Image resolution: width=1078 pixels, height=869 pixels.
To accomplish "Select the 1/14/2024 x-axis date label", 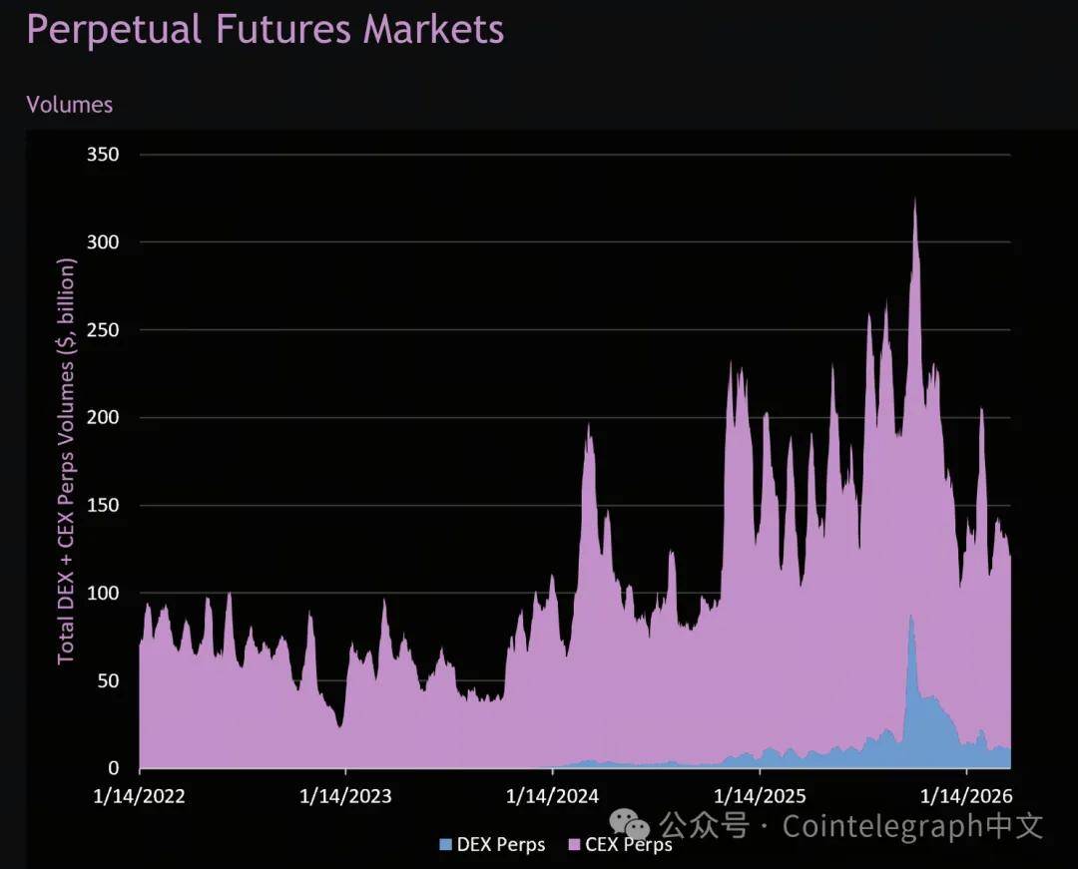I will 553,795.
